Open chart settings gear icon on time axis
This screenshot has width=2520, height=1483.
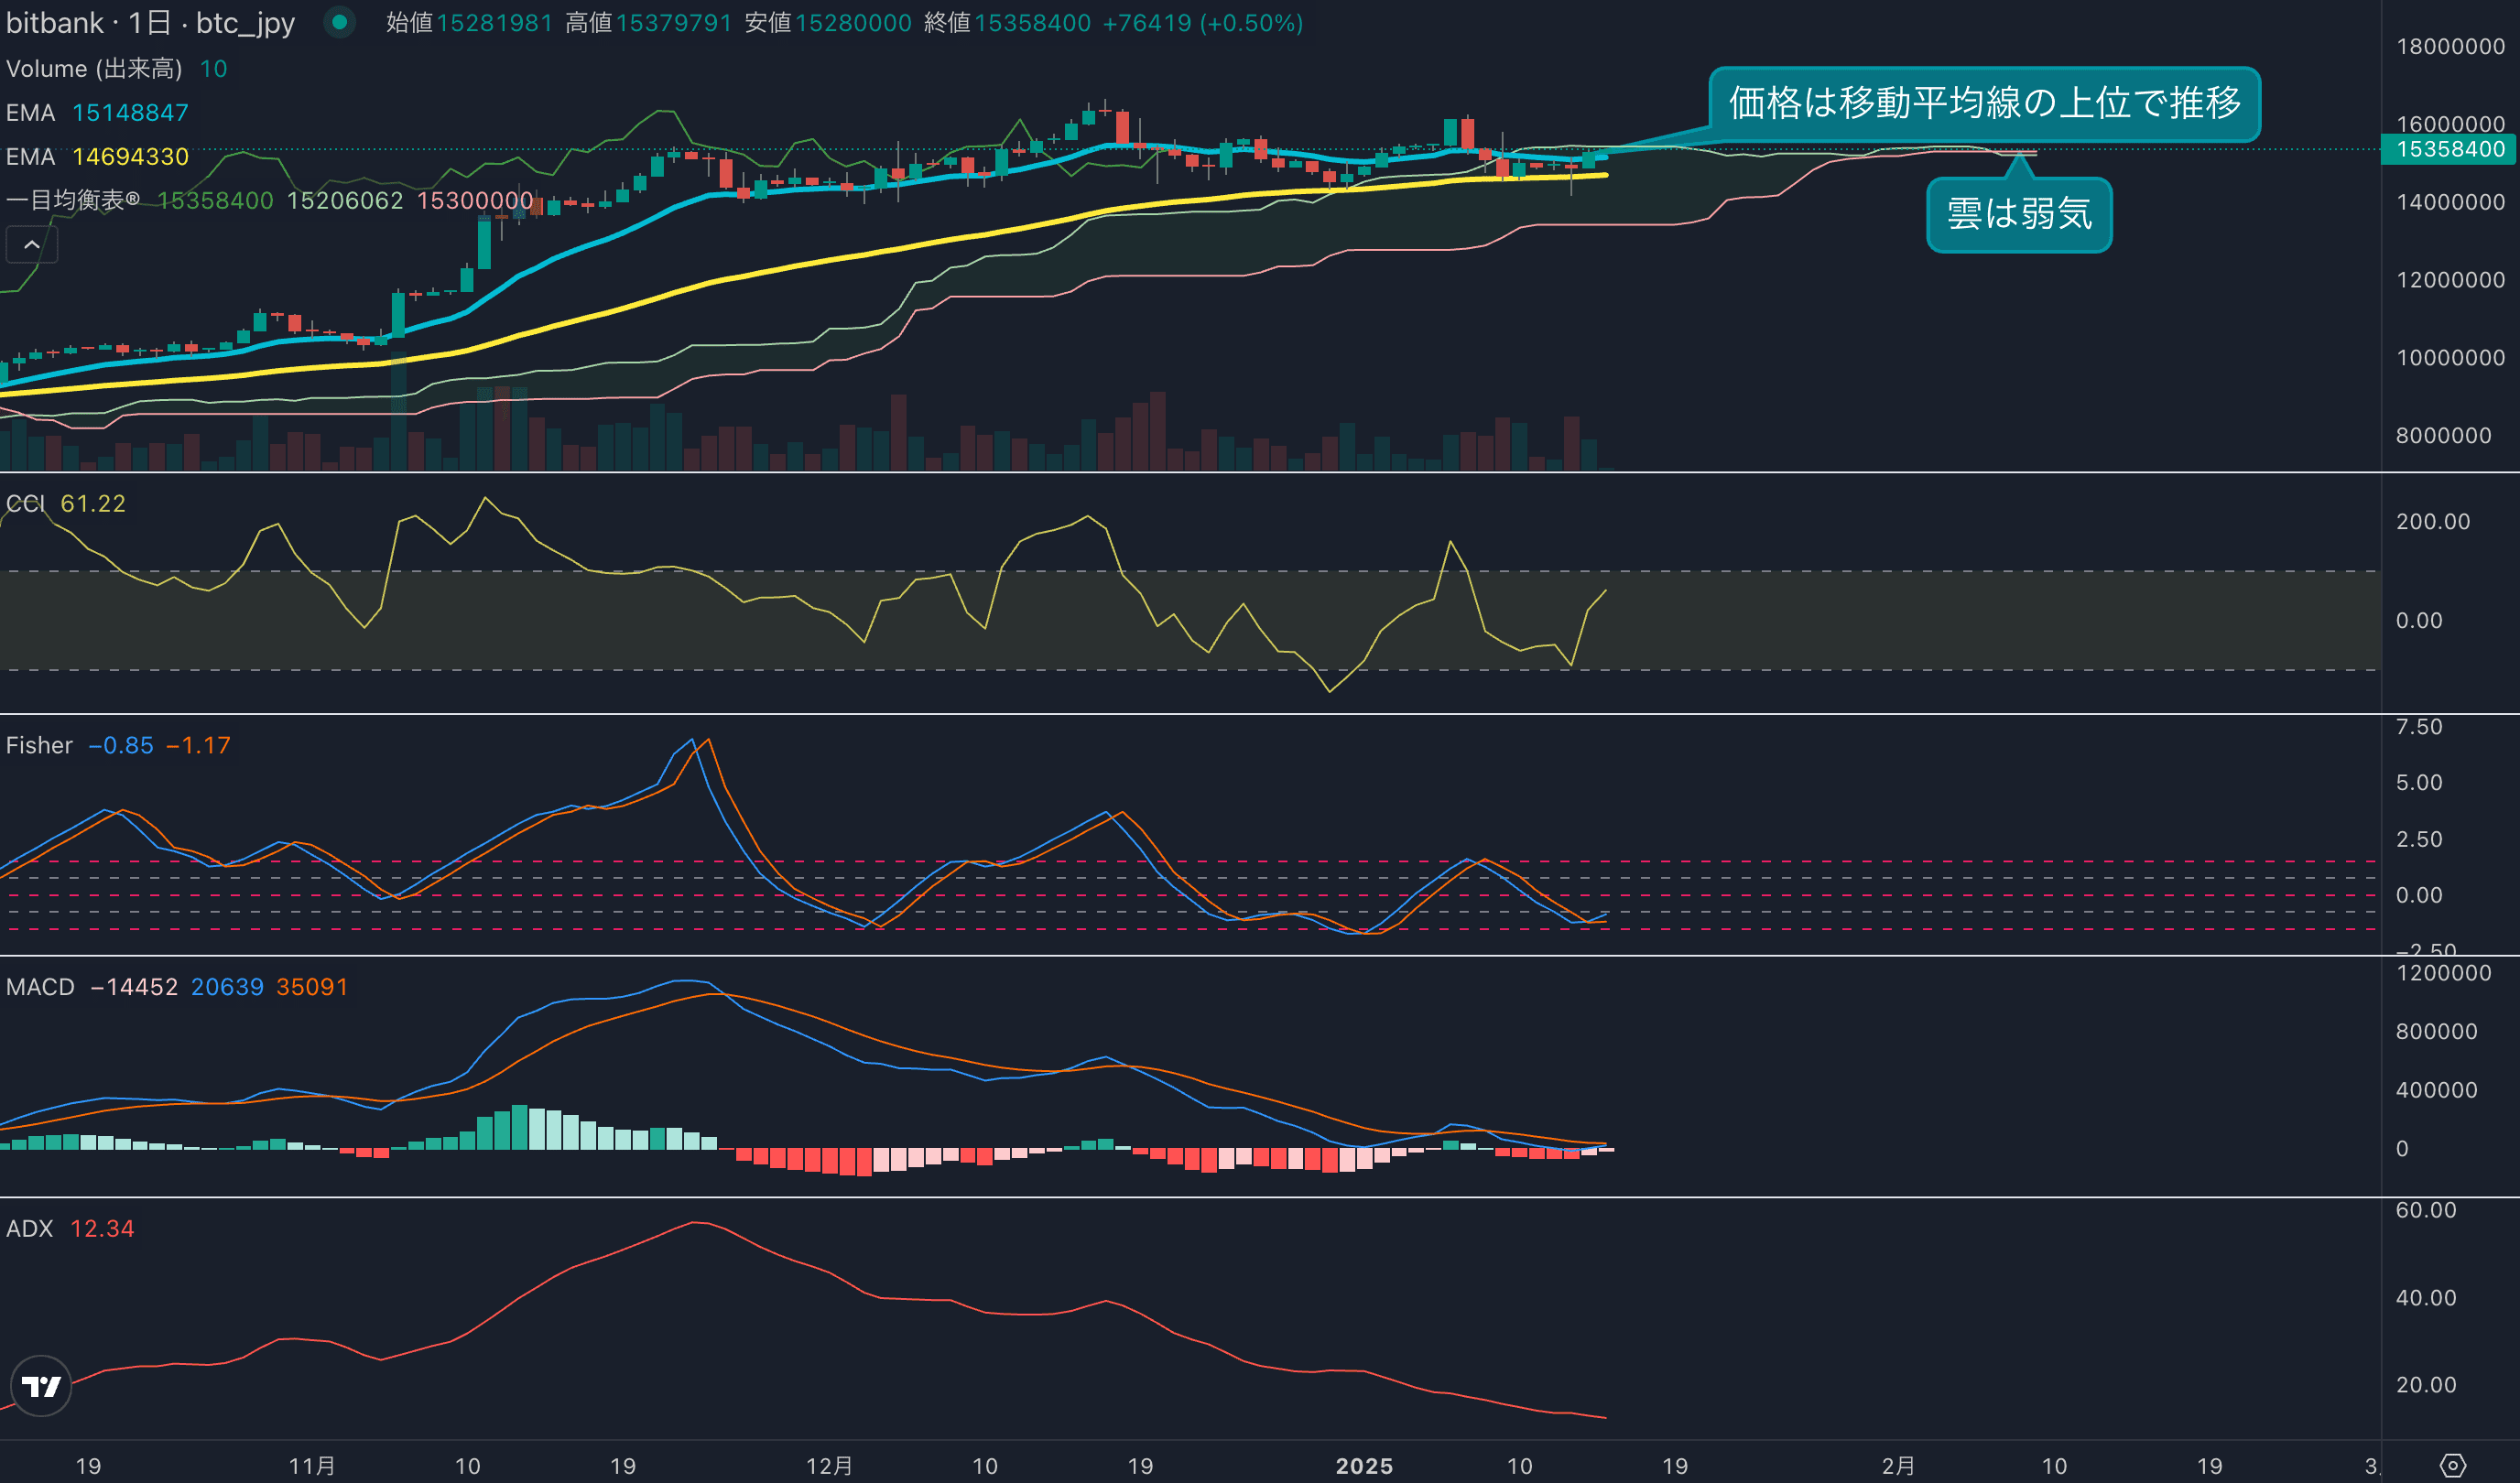click(x=2452, y=1466)
